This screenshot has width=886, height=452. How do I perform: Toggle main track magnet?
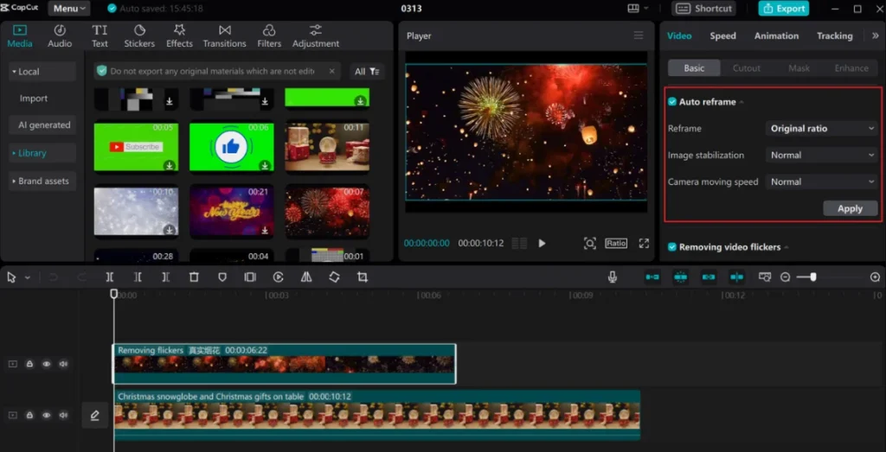pyautogui.click(x=652, y=277)
